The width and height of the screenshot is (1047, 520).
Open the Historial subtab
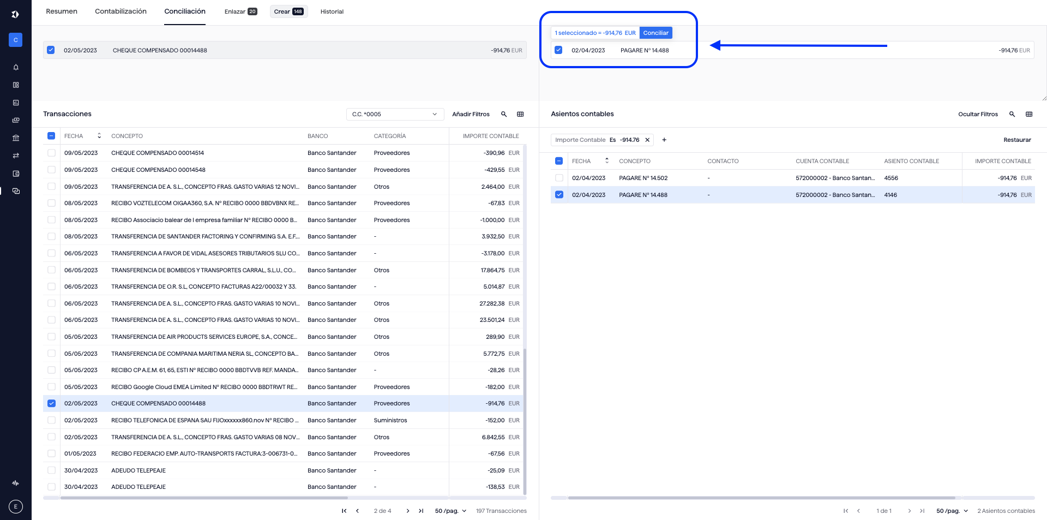click(x=332, y=11)
